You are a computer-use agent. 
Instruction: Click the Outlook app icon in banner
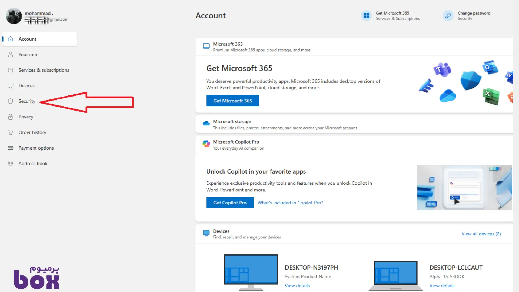[x=490, y=67]
